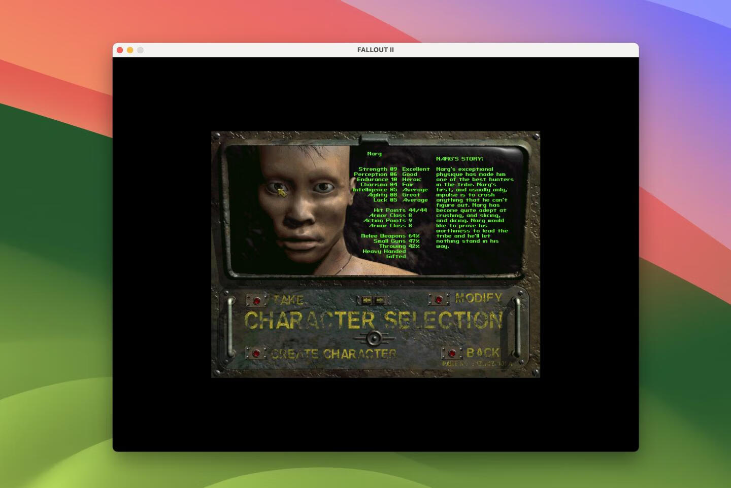The image size is (731, 488).
Task: Click the Charisma 04 Fair stat
Action: pyautogui.click(x=387, y=185)
